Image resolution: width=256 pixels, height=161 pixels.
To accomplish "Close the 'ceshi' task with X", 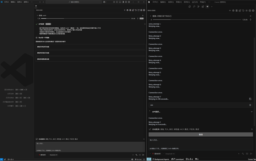I will point(143,15).
